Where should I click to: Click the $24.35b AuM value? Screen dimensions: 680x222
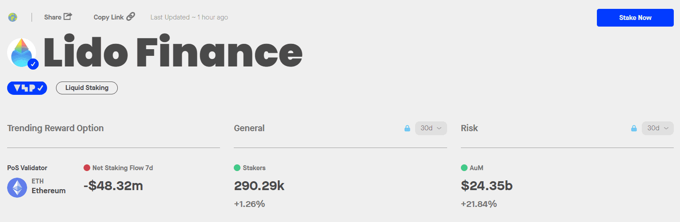(487, 186)
